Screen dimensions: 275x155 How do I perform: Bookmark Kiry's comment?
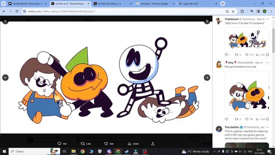click(267, 119)
